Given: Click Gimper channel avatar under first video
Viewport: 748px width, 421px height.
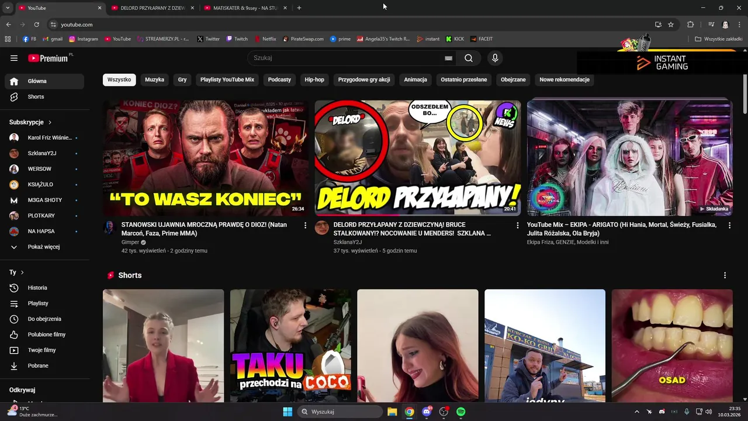Looking at the screenshot, I should 109,227.
